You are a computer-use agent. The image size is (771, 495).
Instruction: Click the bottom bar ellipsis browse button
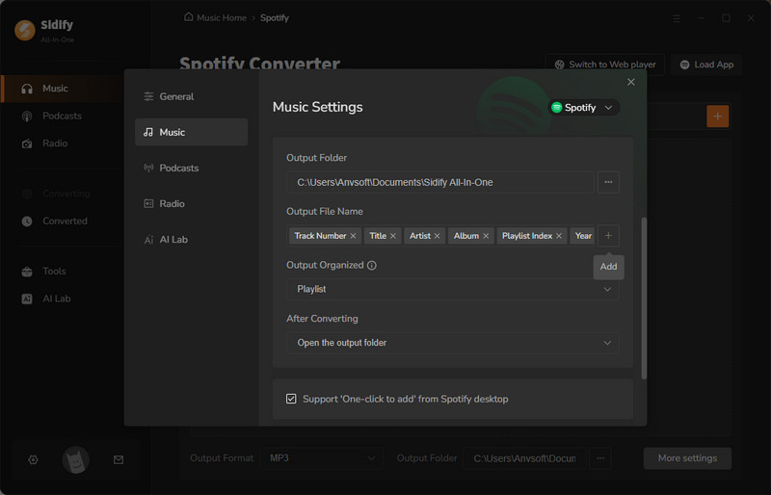coord(599,458)
